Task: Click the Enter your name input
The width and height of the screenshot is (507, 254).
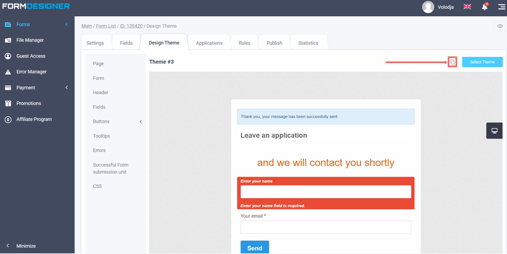Action: coord(326,192)
